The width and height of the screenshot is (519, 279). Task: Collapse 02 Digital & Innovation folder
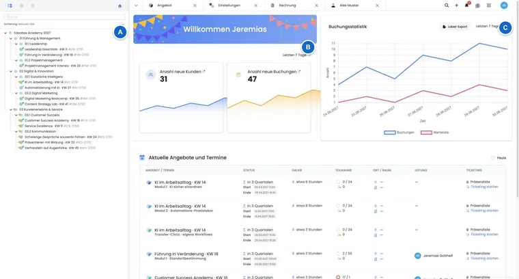click(x=11, y=71)
